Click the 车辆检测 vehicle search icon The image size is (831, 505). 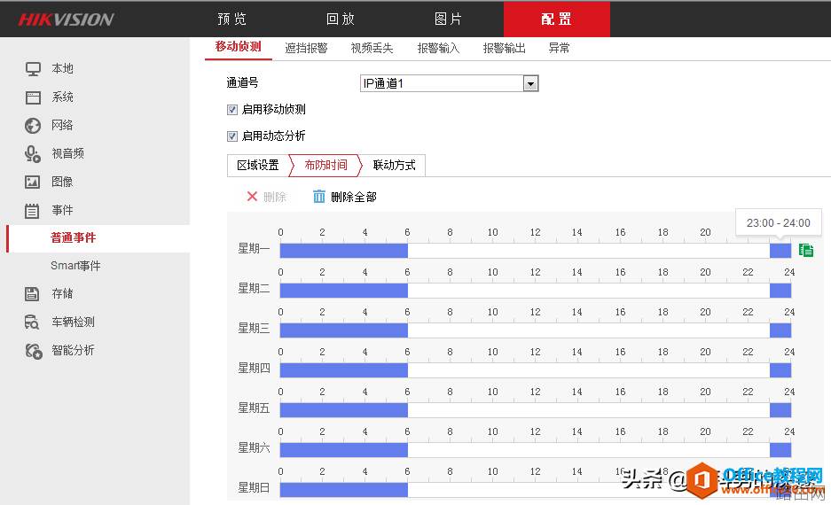(32, 322)
